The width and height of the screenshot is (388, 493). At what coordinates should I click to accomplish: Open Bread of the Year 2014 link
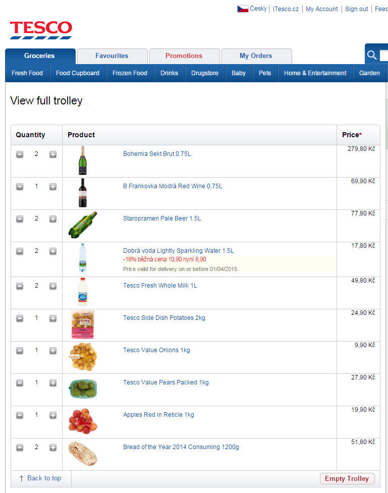181,447
